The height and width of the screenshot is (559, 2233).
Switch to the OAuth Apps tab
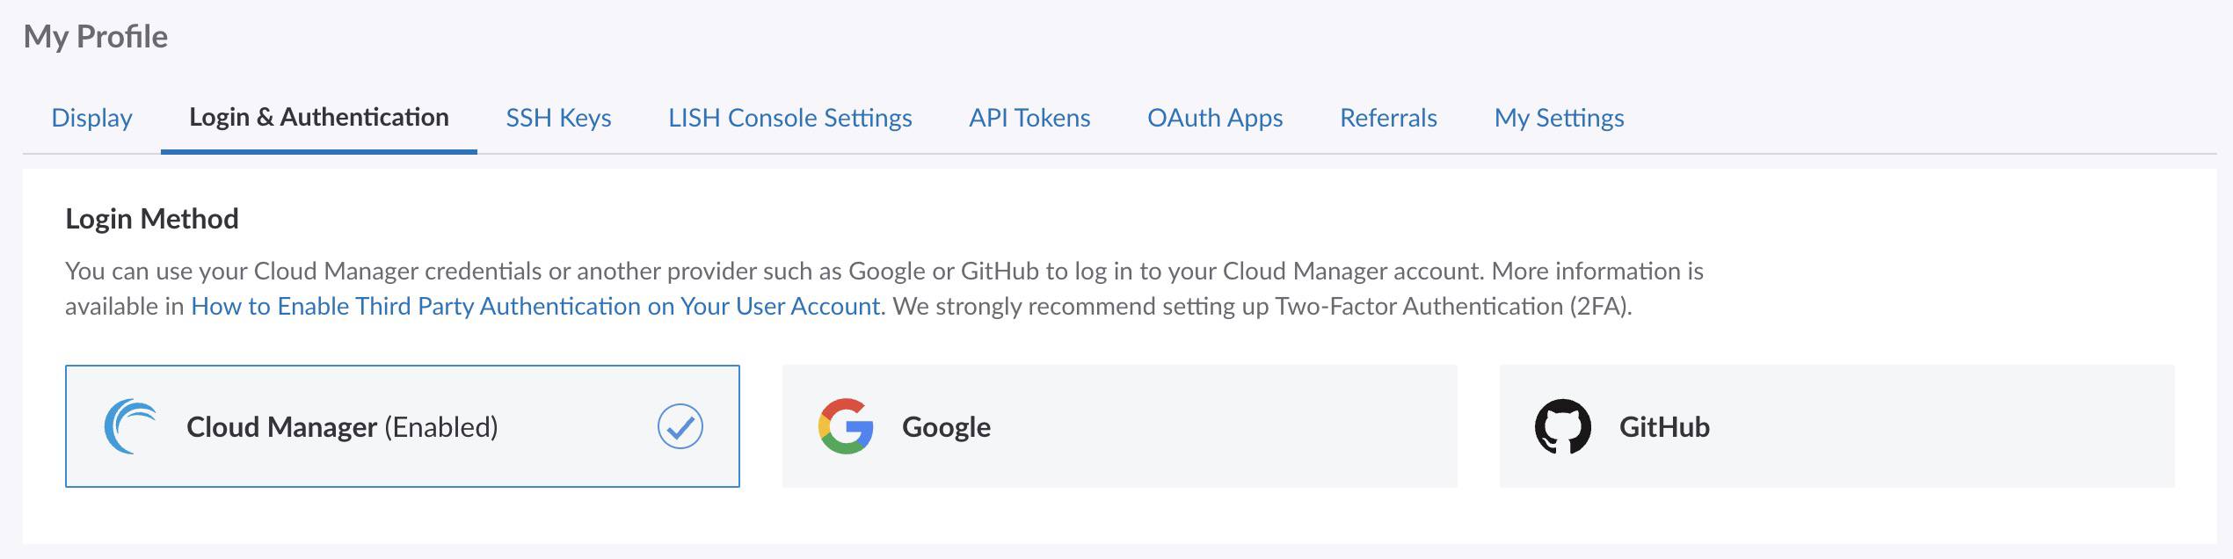1215,118
